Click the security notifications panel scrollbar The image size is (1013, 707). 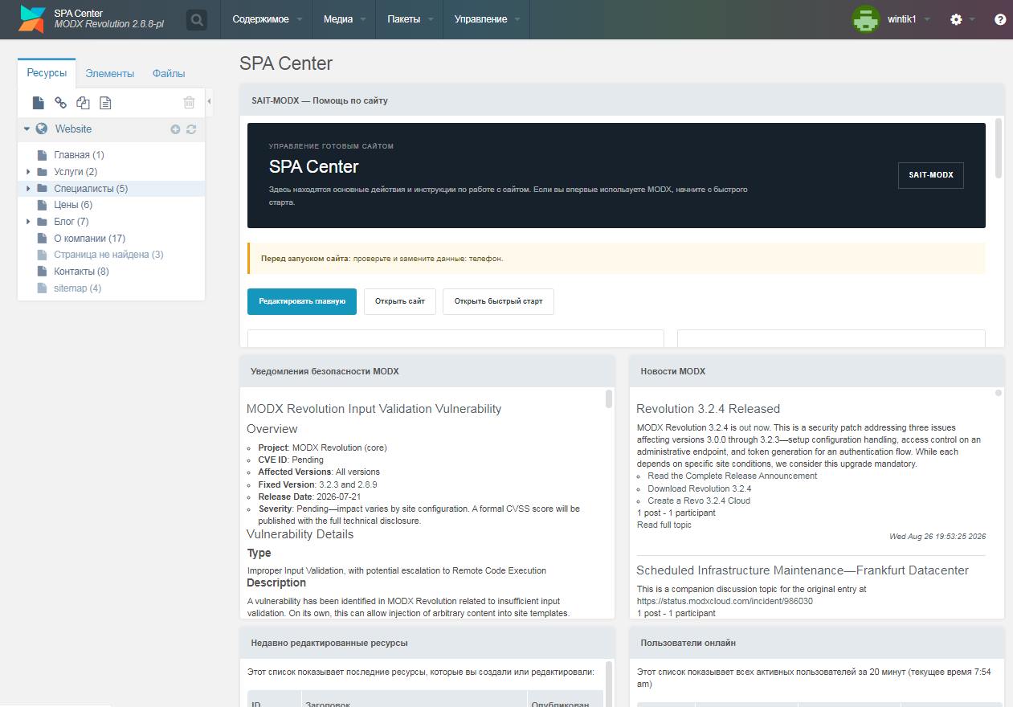pyautogui.click(x=609, y=398)
